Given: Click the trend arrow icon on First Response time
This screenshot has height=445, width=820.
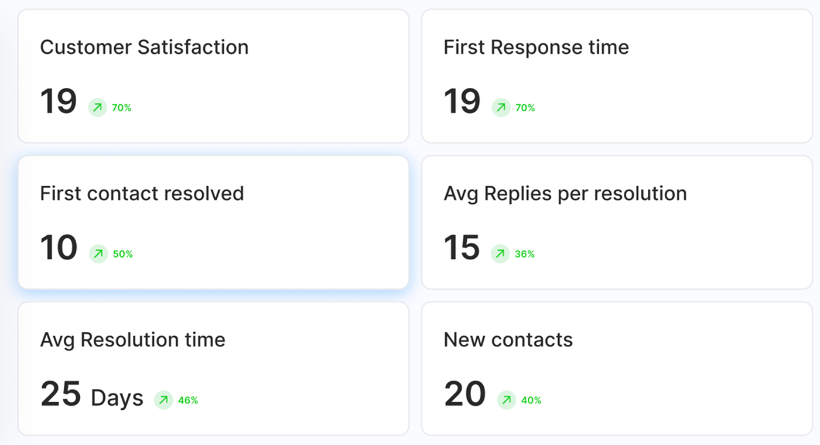Looking at the screenshot, I should 501,107.
